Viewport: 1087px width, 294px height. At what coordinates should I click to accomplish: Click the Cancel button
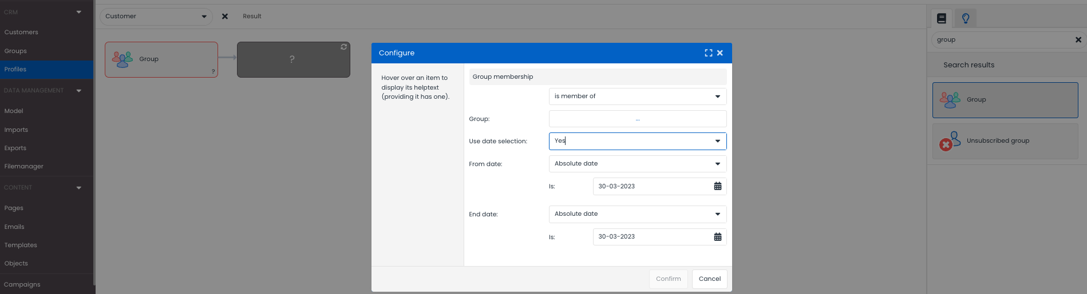tap(710, 279)
